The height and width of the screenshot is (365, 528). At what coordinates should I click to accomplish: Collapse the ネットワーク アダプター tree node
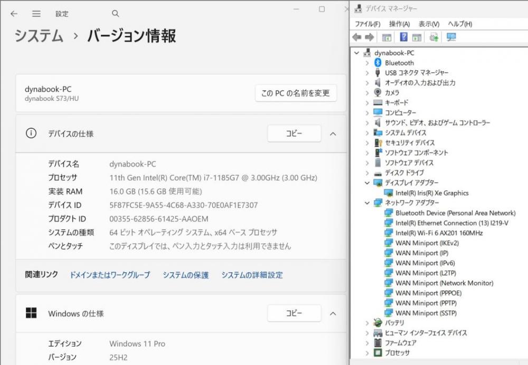(x=367, y=203)
